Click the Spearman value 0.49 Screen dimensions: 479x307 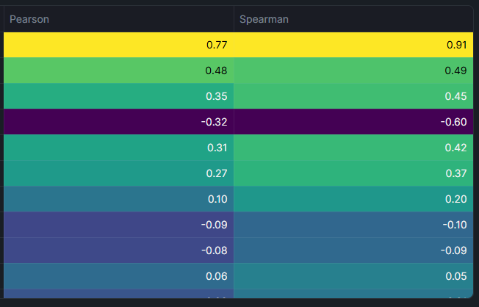click(x=456, y=71)
